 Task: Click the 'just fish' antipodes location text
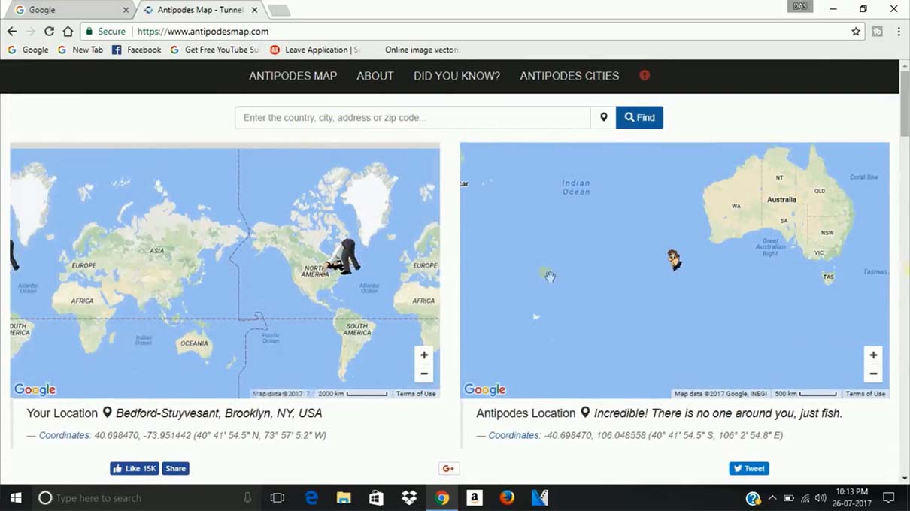[x=718, y=413]
